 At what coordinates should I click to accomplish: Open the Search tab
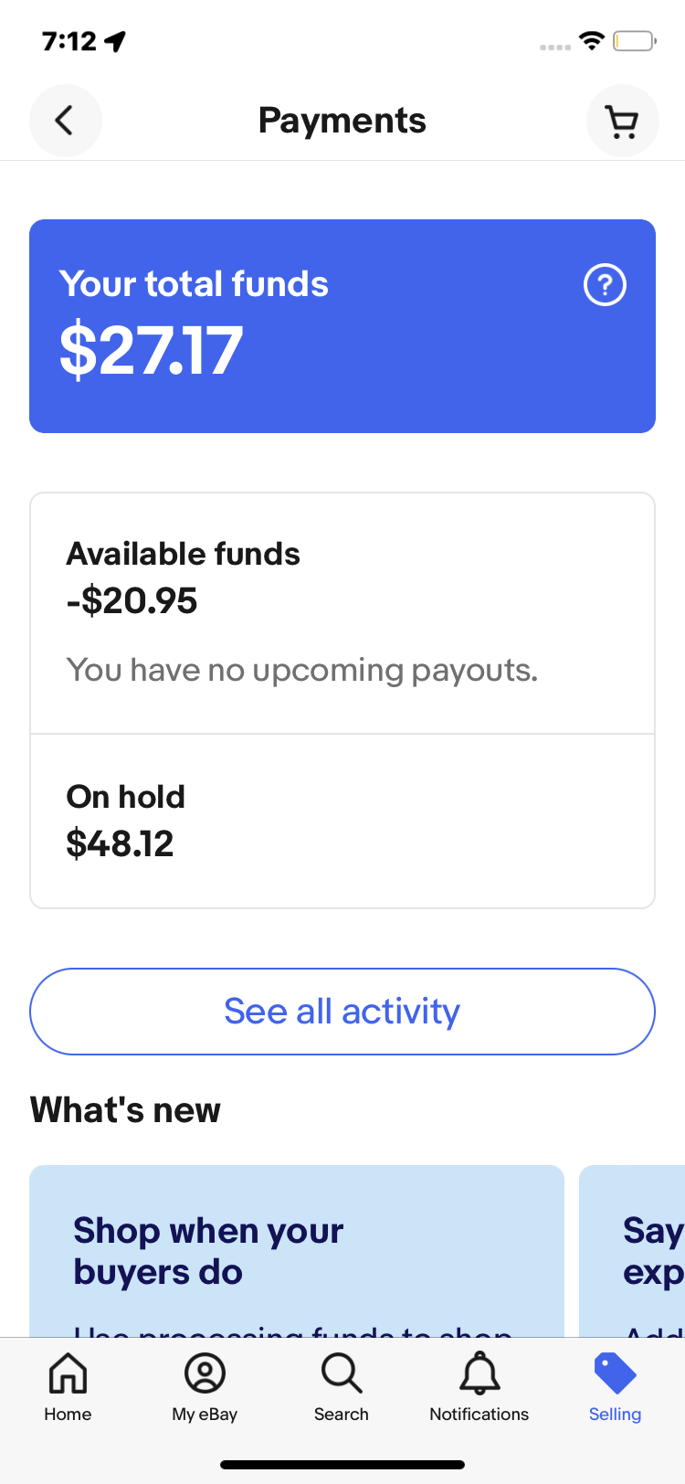click(x=342, y=1387)
